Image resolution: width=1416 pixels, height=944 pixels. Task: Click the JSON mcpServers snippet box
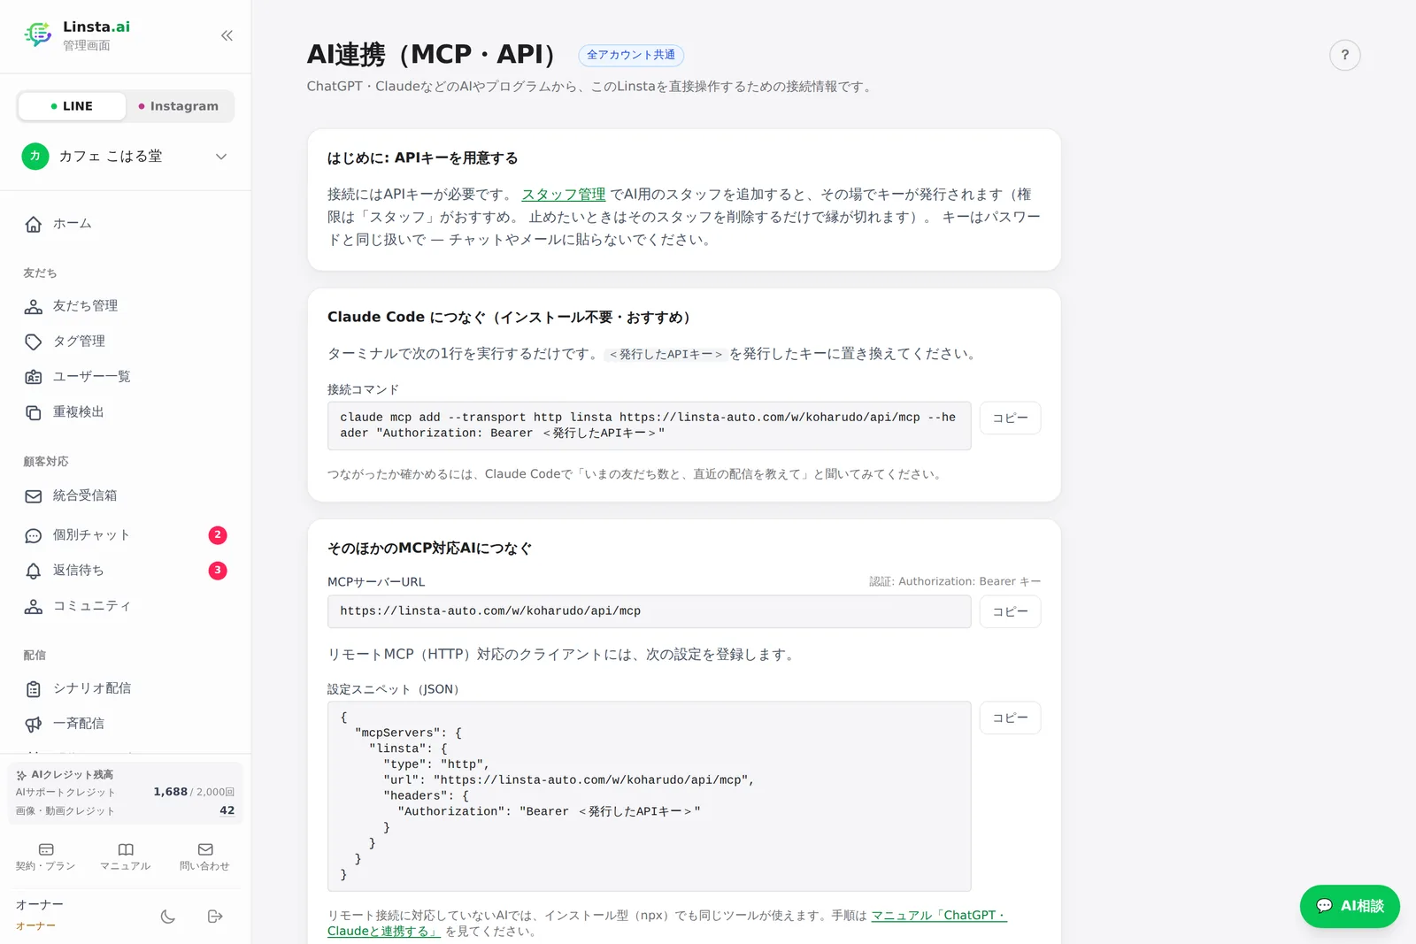(x=649, y=796)
